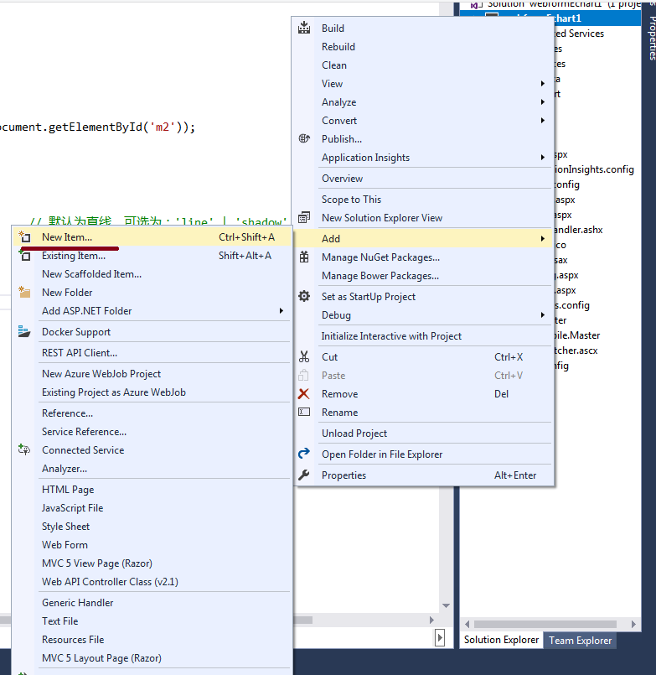Switch to the Team Explorer tab
The image size is (656, 675).
(579, 640)
